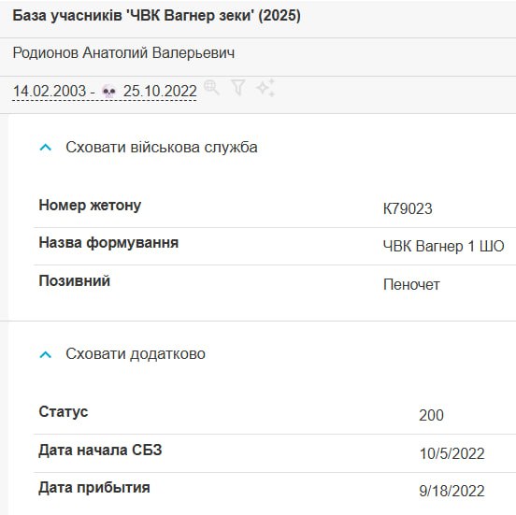This screenshot has height=515, width=516.
Task: Select the call sign value 'Пеночет'
Action: 411,284
